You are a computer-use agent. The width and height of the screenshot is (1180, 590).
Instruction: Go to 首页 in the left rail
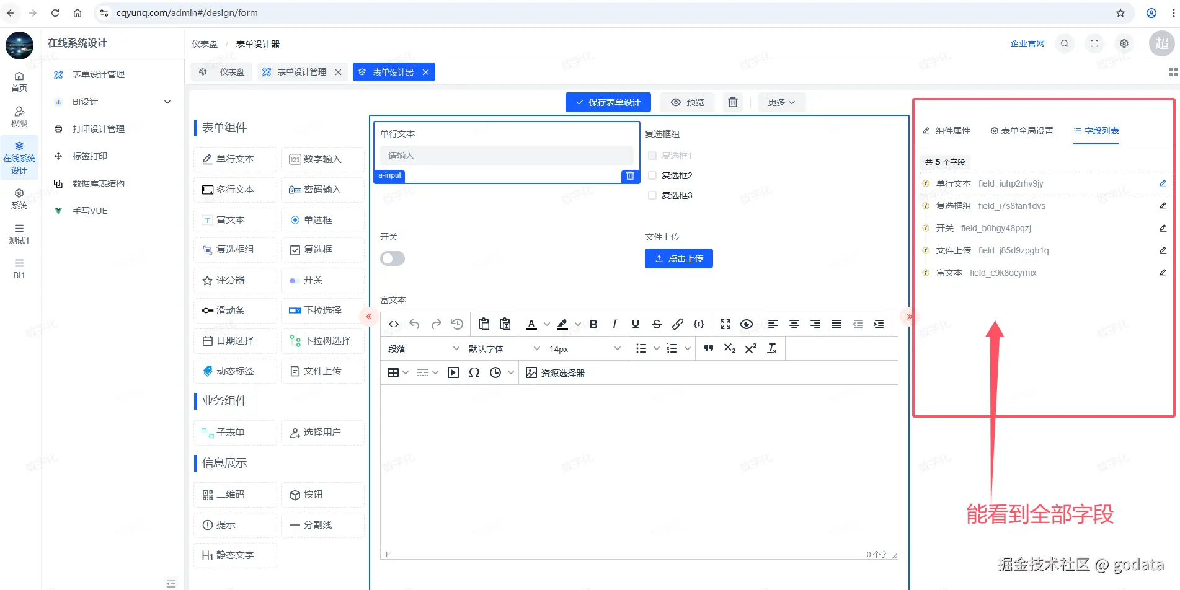coord(19,81)
